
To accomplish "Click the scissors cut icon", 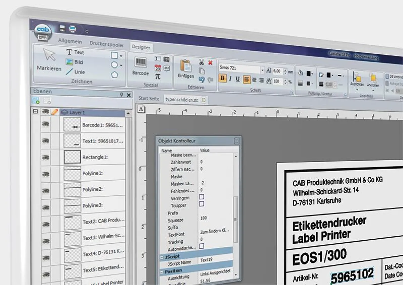I will [x=201, y=62].
